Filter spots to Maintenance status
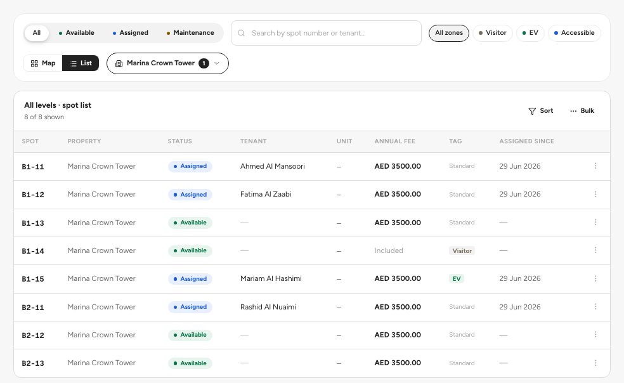This screenshot has width=624, height=383. [x=190, y=32]
